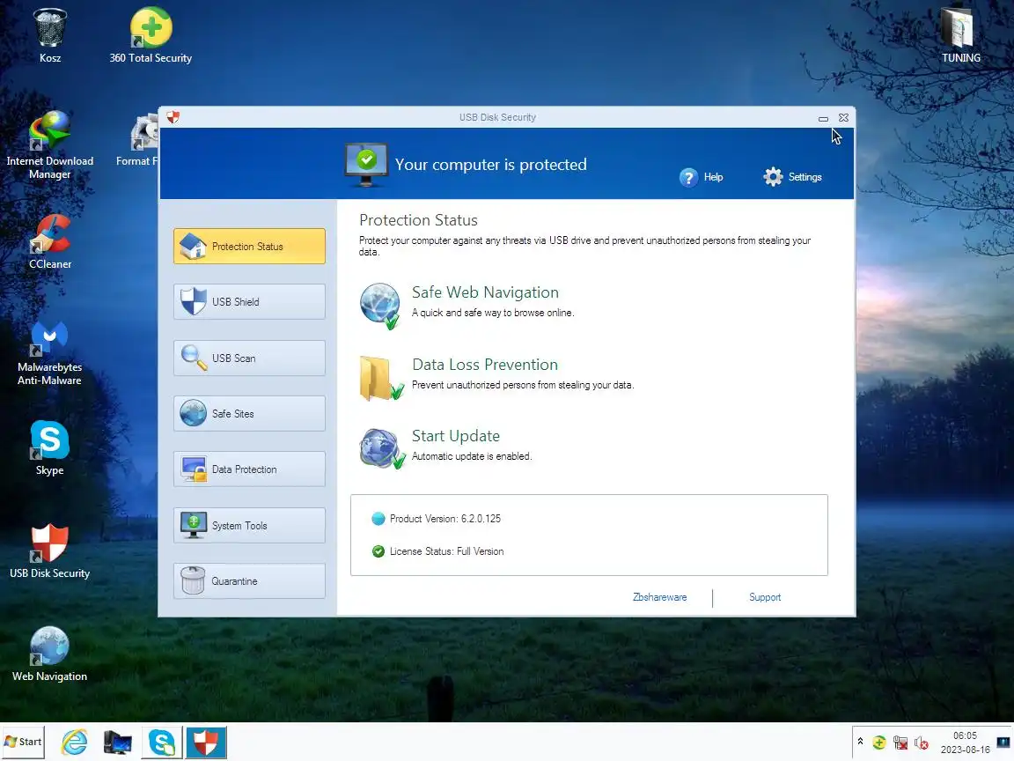Go to Data Protection tab
1014x761 pixels.
249,469
